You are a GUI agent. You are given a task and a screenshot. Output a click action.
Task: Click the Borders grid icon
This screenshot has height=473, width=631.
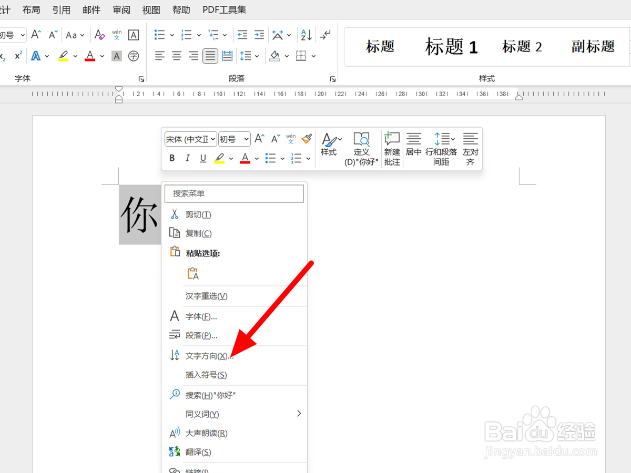[x=301, y=56]
